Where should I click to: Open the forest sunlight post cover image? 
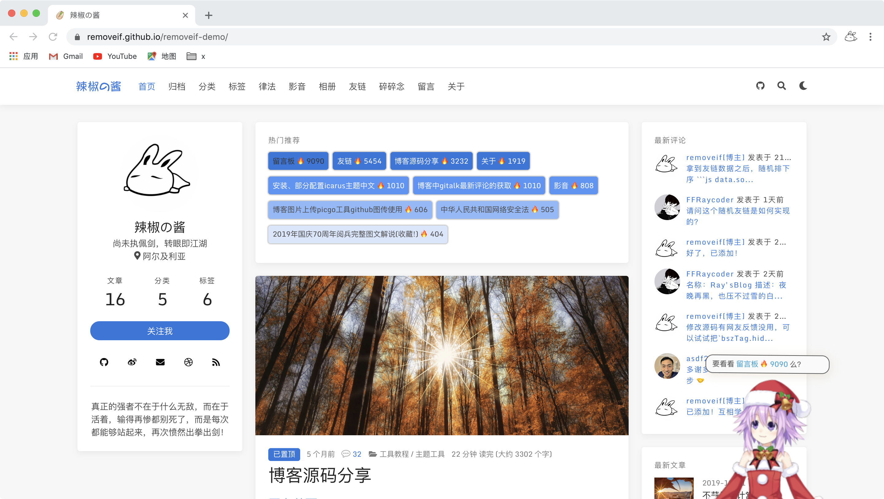click(x=442, y=356)
